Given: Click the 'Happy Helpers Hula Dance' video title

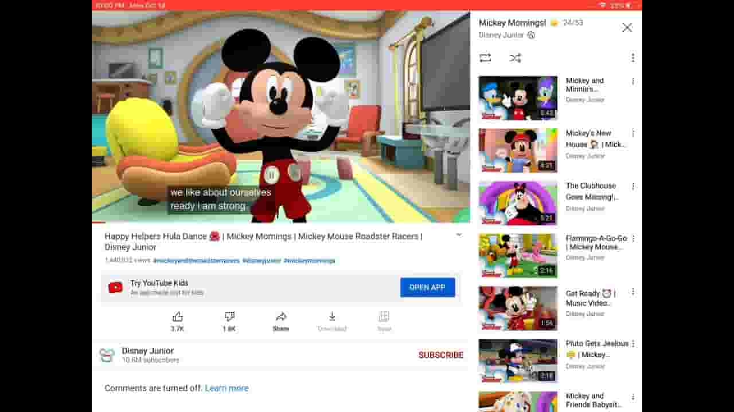Looking at the screenshot, I should (x=263, y=241).
